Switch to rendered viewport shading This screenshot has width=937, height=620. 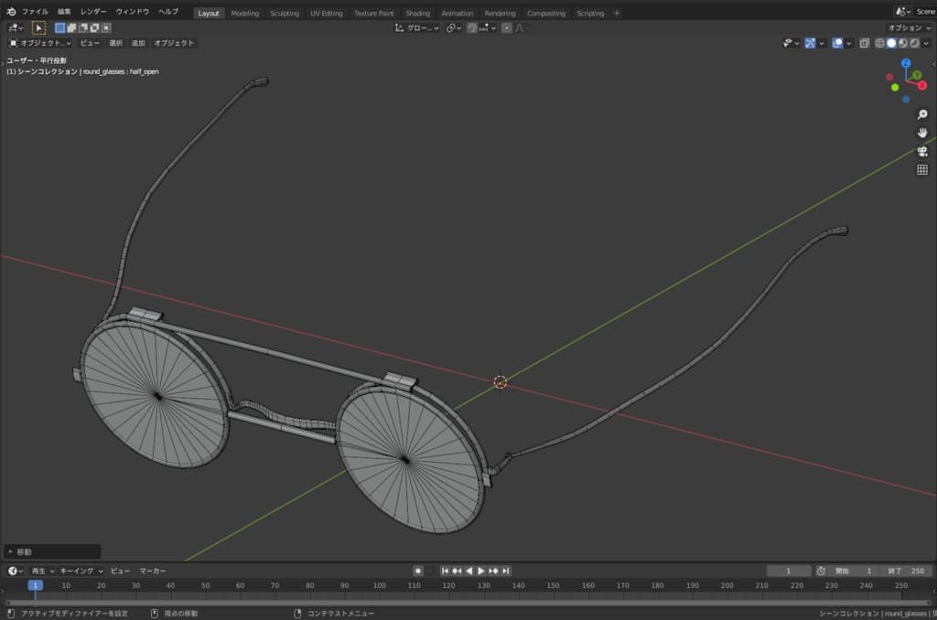[x=914, y=43]
